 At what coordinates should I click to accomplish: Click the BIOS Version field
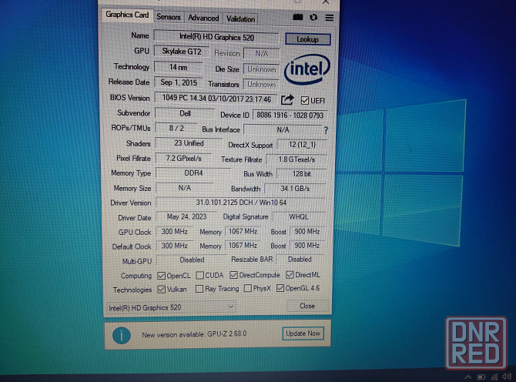click(x=216, y=99)
